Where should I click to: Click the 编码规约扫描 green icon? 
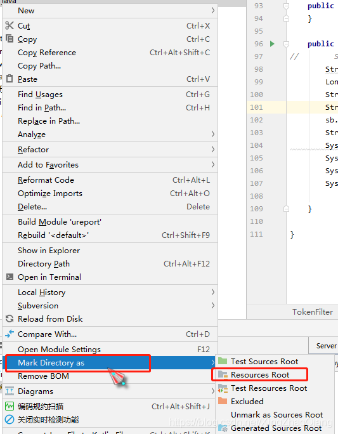10,406
